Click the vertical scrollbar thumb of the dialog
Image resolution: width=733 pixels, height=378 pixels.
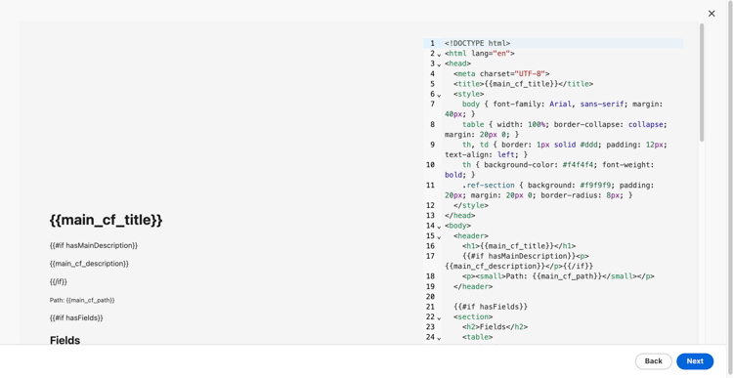tap(702, 82)
